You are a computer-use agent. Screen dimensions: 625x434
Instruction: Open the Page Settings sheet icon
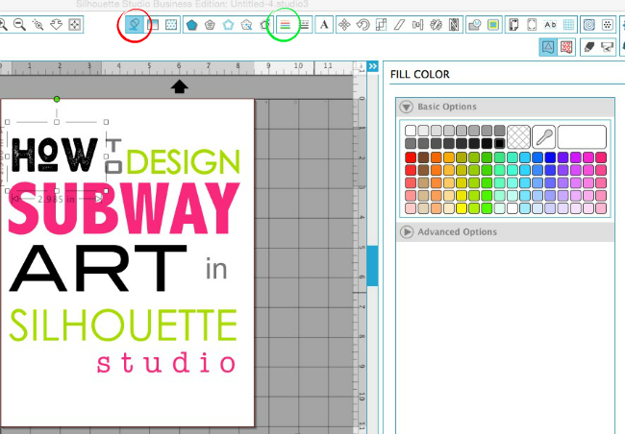click(x=513, y=25)
